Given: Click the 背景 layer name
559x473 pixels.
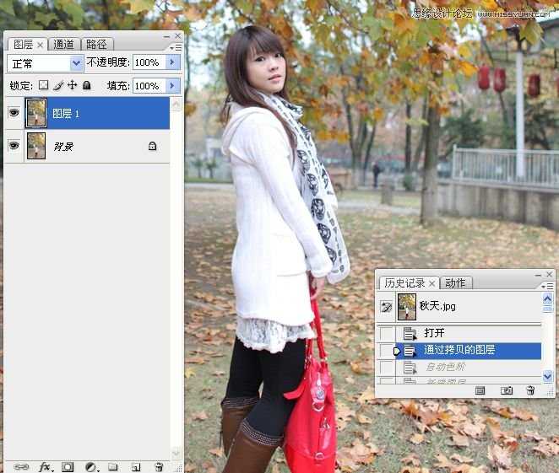Looking at the screenshot, I should (63, 146).
